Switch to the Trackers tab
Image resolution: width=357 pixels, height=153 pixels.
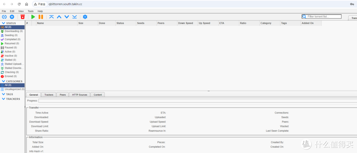coord(49,95)
